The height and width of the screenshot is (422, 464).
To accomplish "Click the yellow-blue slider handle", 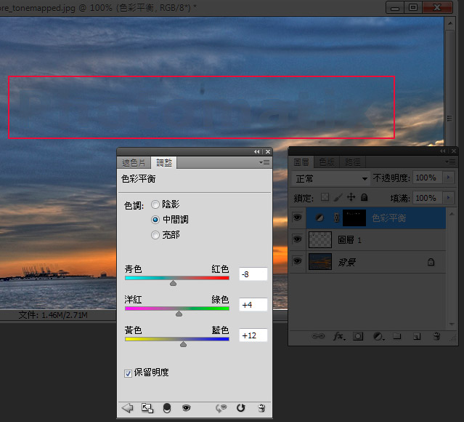I will pos(183,344).
